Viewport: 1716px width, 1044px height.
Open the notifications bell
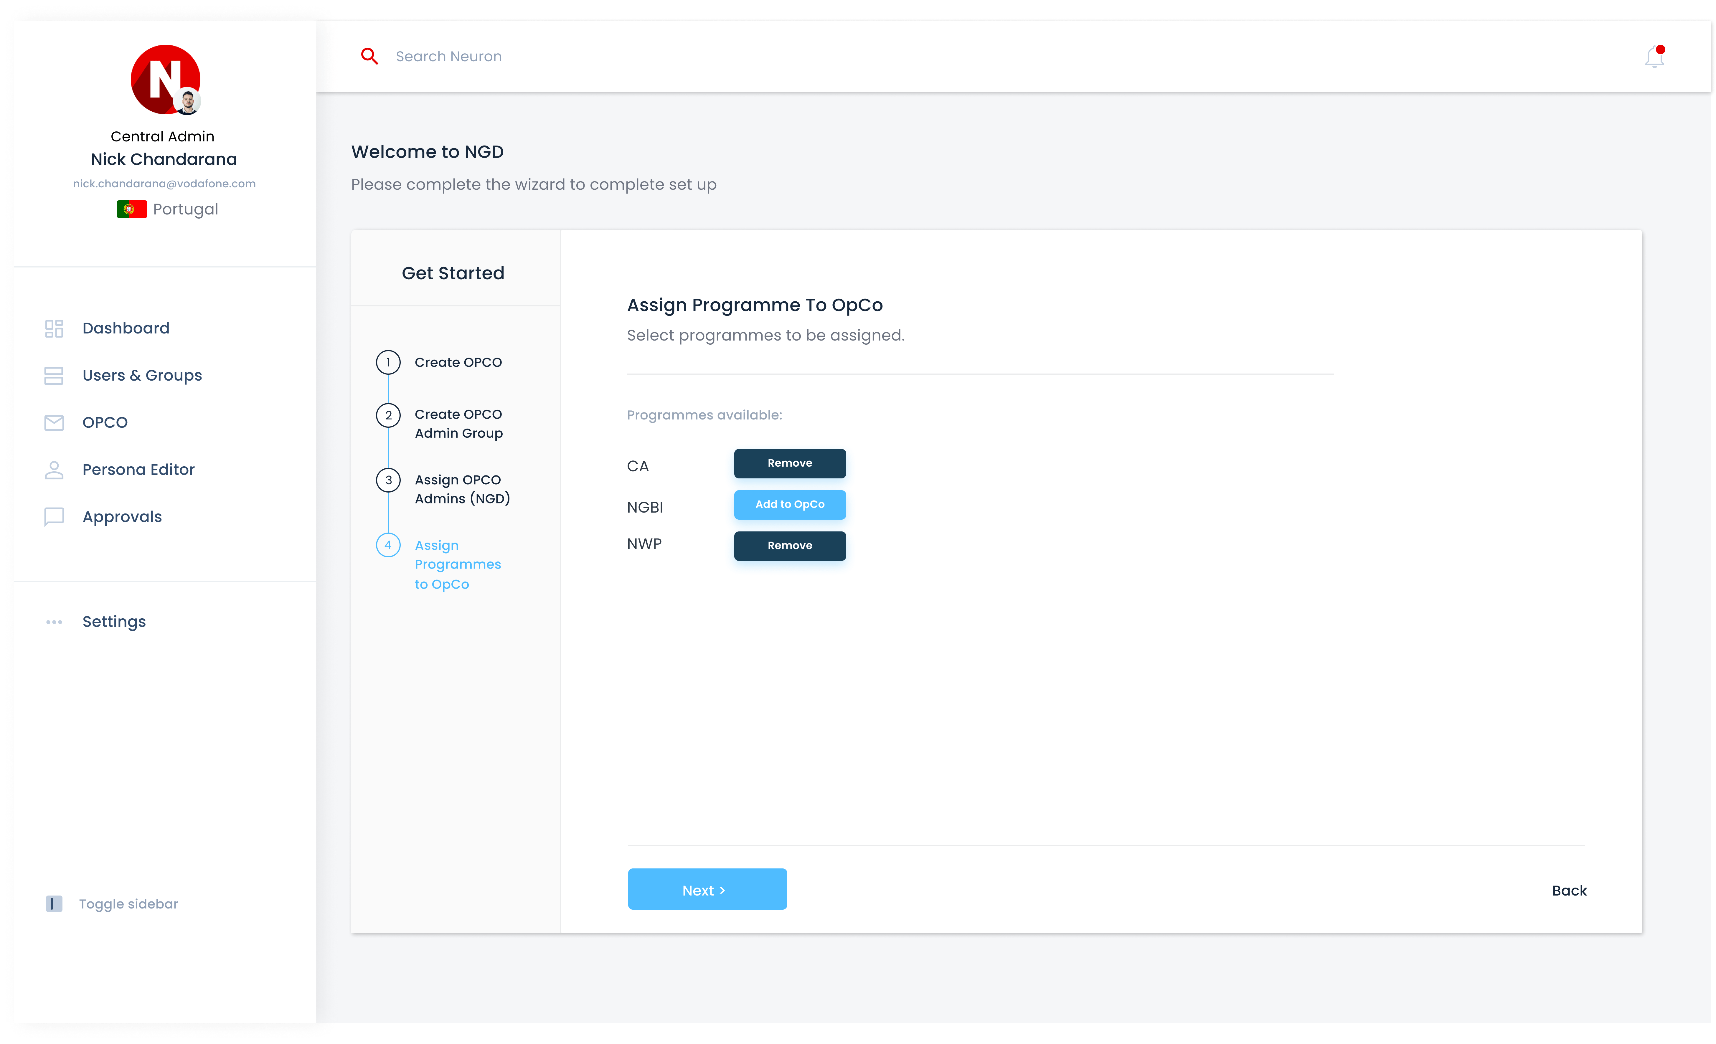[1654, 57]
